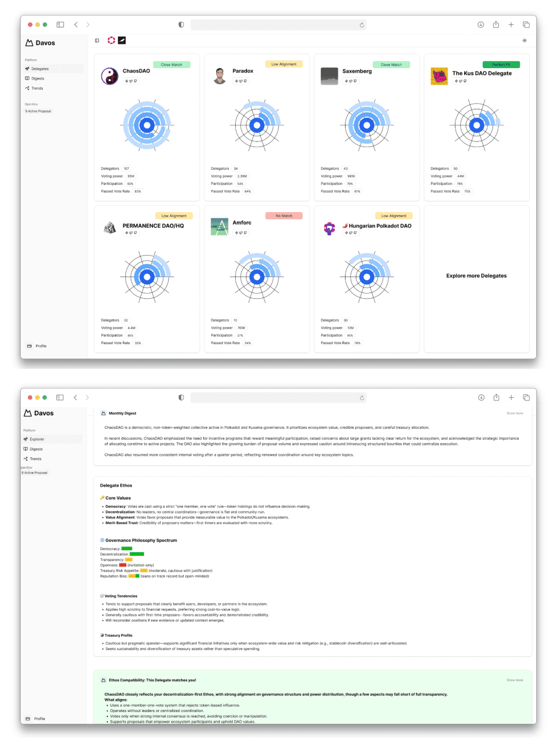
Task: Select the Polkadot network icon
Action: (111, 40)
